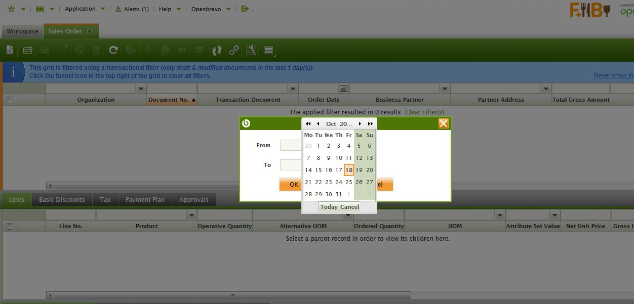Close the date range dialog with the X
The width and height of the screenshot is (634, 304).
coord(443,123)
